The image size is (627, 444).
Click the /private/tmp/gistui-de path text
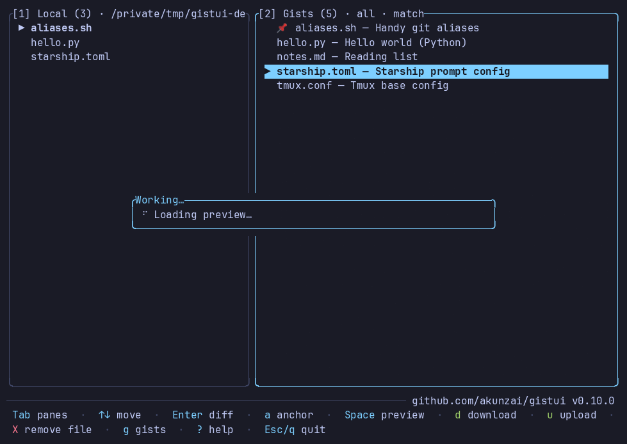(178, 13)
